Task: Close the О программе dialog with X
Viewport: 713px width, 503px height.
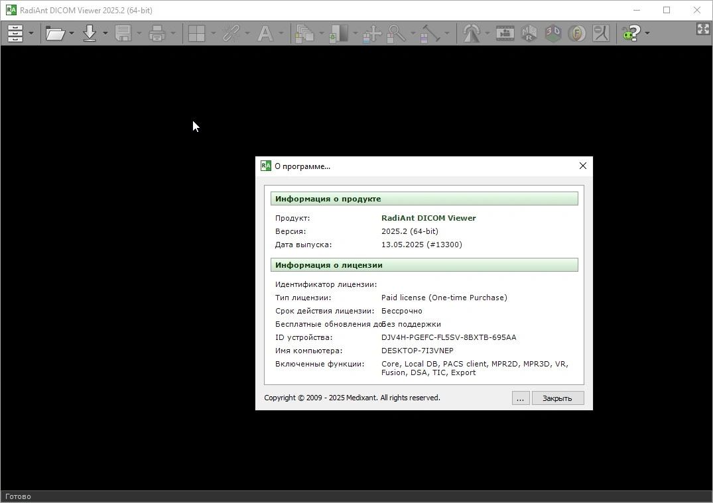Action: 582,166
